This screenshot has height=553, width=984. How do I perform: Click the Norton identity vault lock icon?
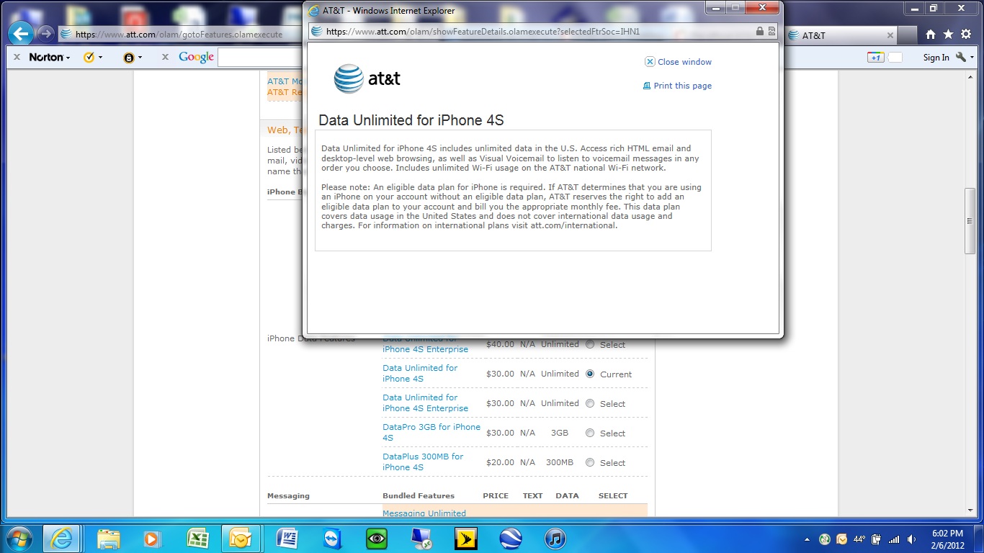coord(129,58)
